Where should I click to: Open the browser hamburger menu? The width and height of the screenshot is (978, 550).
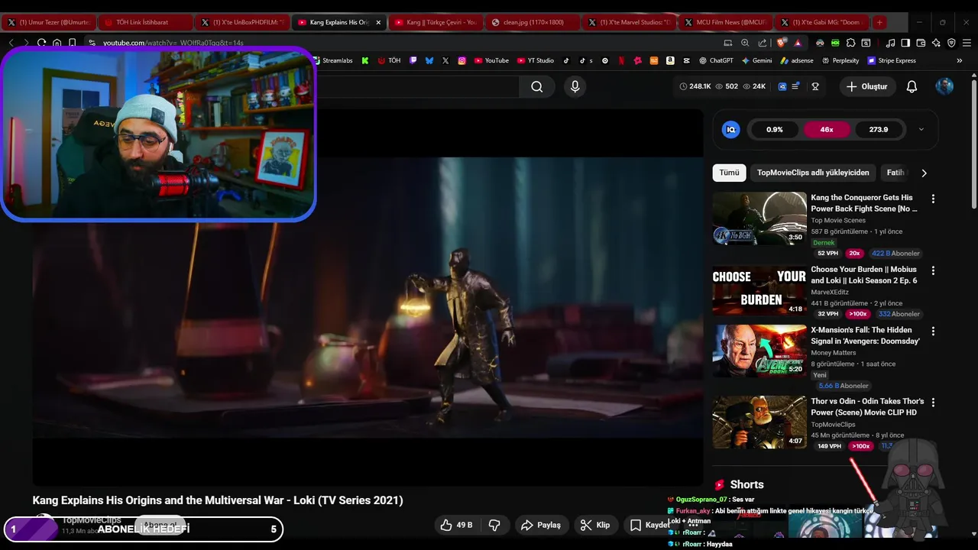pos(967,44)
